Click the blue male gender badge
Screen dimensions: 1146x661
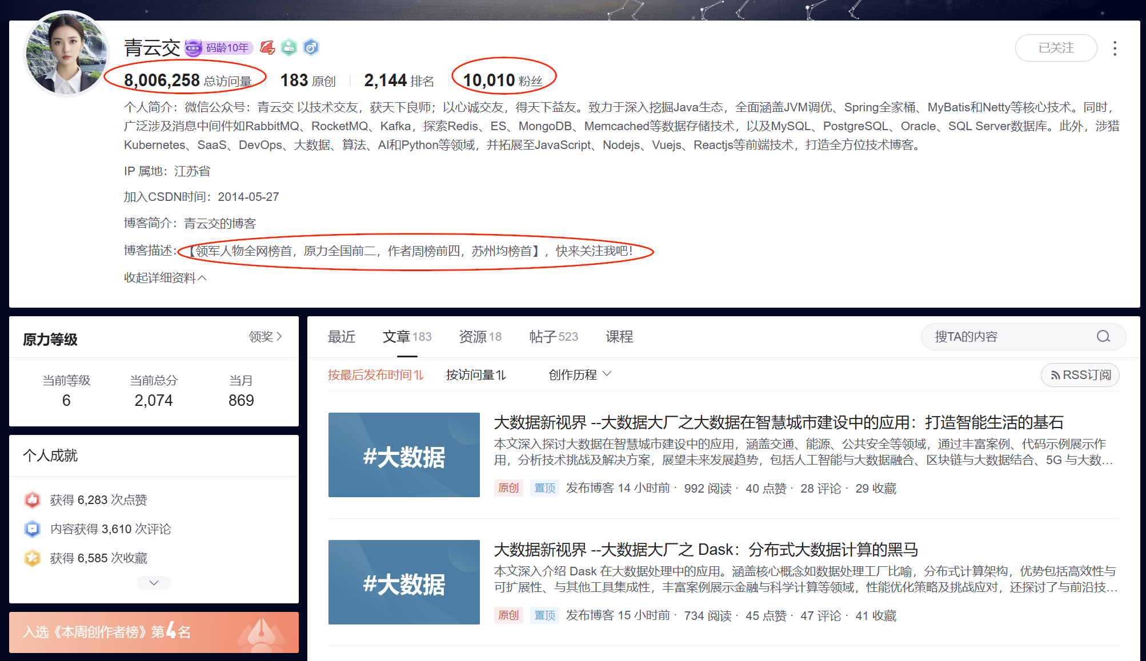[311, 47]
